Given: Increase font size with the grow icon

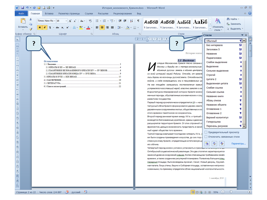Looking at the screenshot, I should tap(70, 21).
